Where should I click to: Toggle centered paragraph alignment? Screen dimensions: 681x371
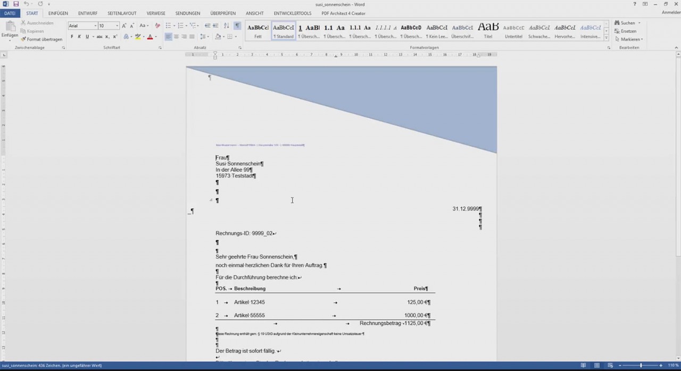(176, 36)
